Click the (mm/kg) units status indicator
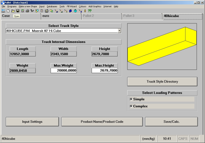The image size is (205, 143). [148, 139]
